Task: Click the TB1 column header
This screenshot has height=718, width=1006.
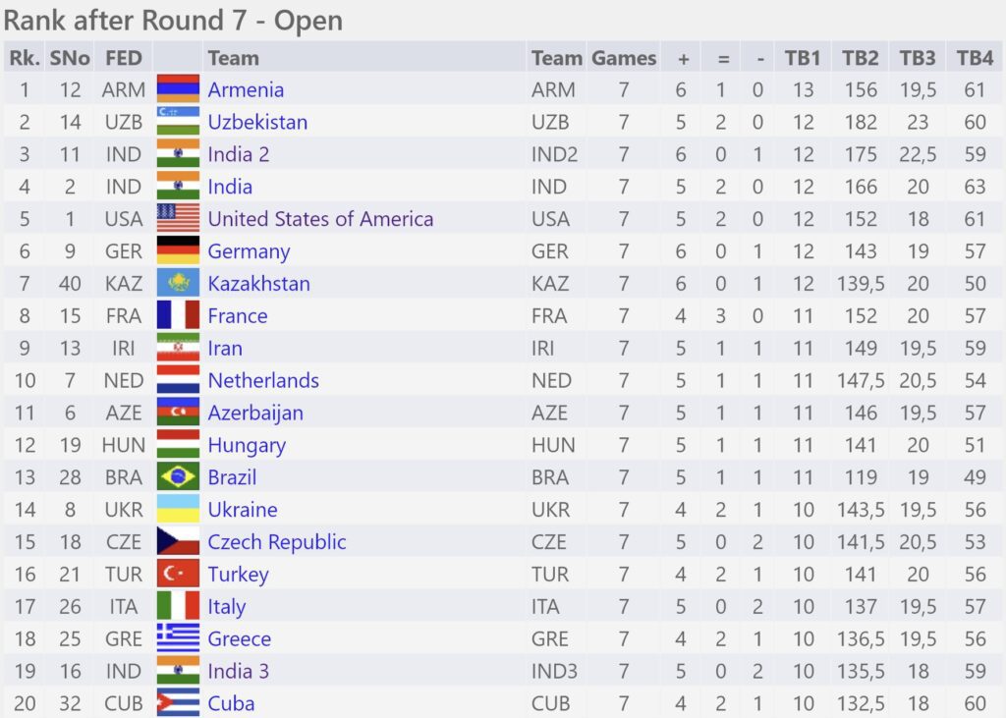Action: (803, 58)
